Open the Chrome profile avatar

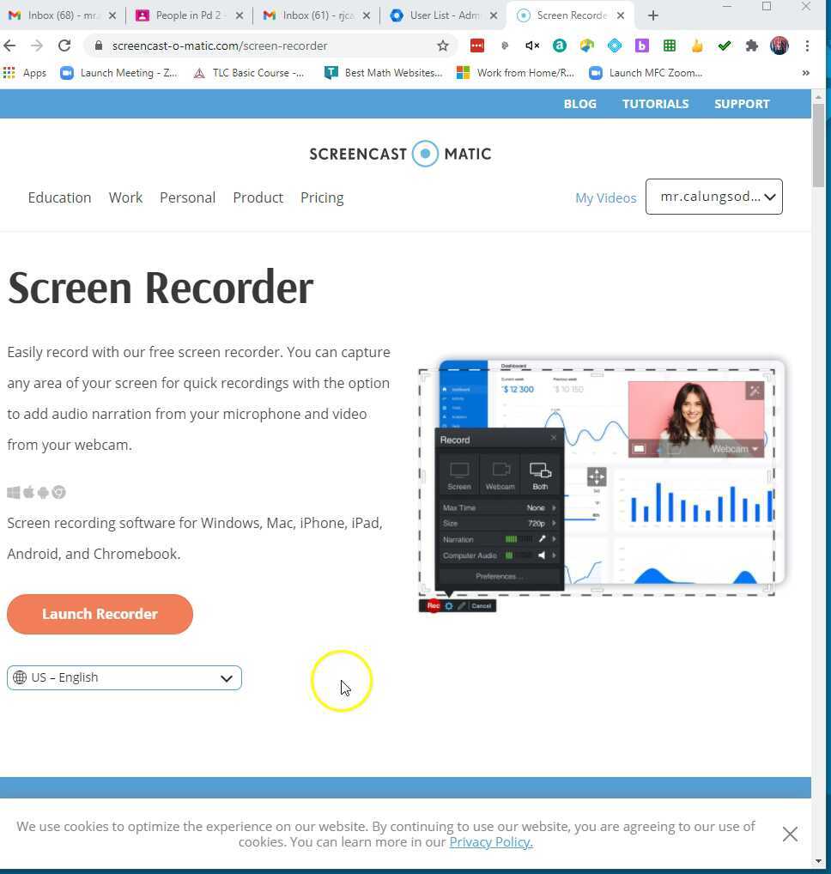tap(779, 46)
